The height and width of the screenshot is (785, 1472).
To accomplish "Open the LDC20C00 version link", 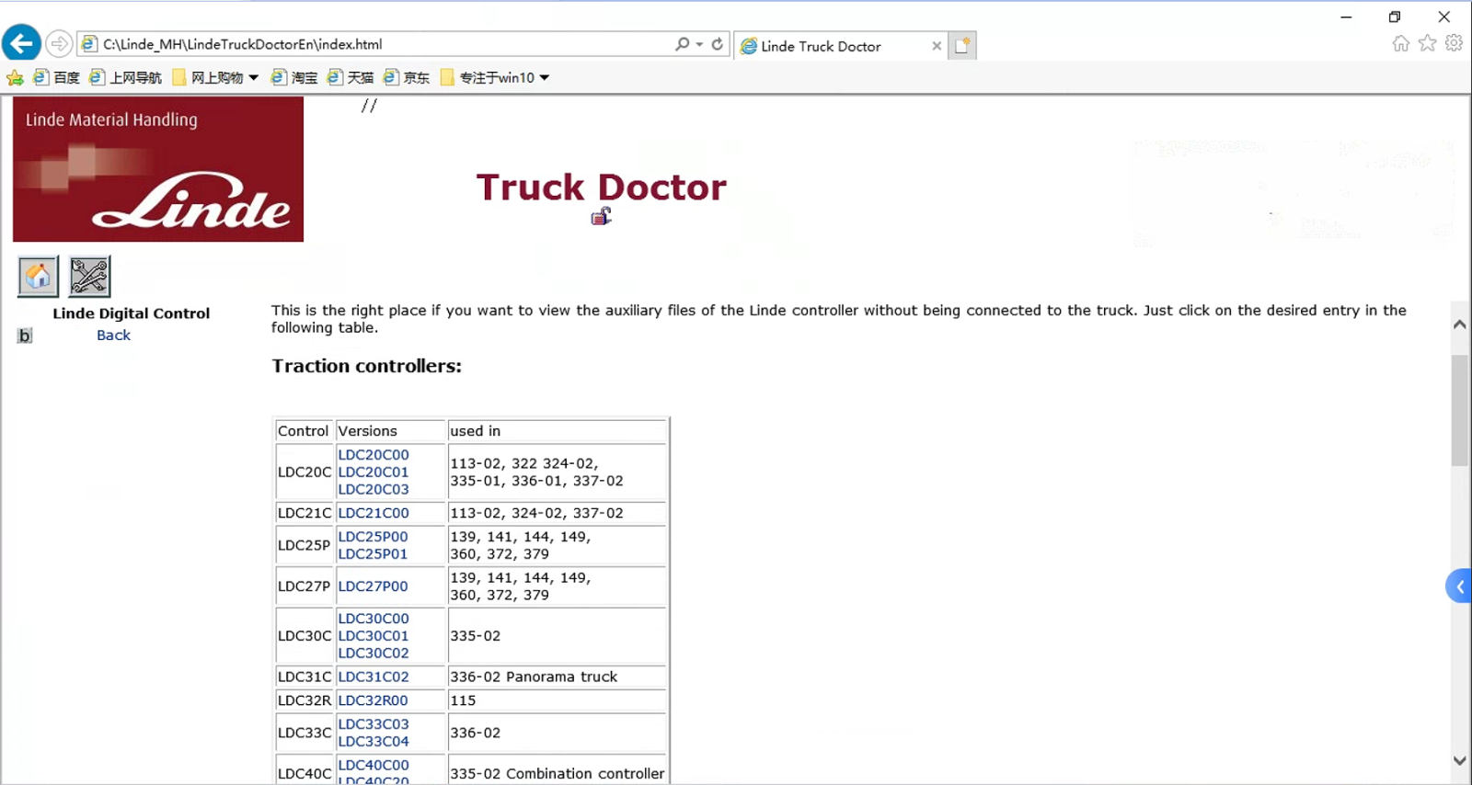I will (374, 455).
